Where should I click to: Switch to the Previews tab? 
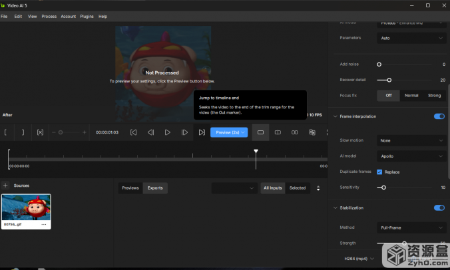130,188
